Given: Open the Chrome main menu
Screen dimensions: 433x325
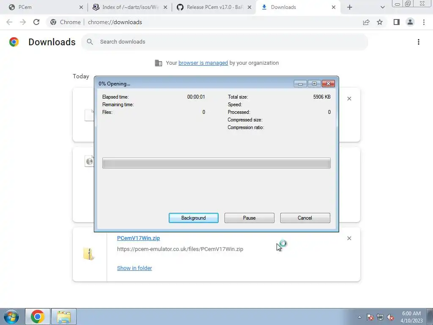Looking at the screenshot, I should pos(424,22).
